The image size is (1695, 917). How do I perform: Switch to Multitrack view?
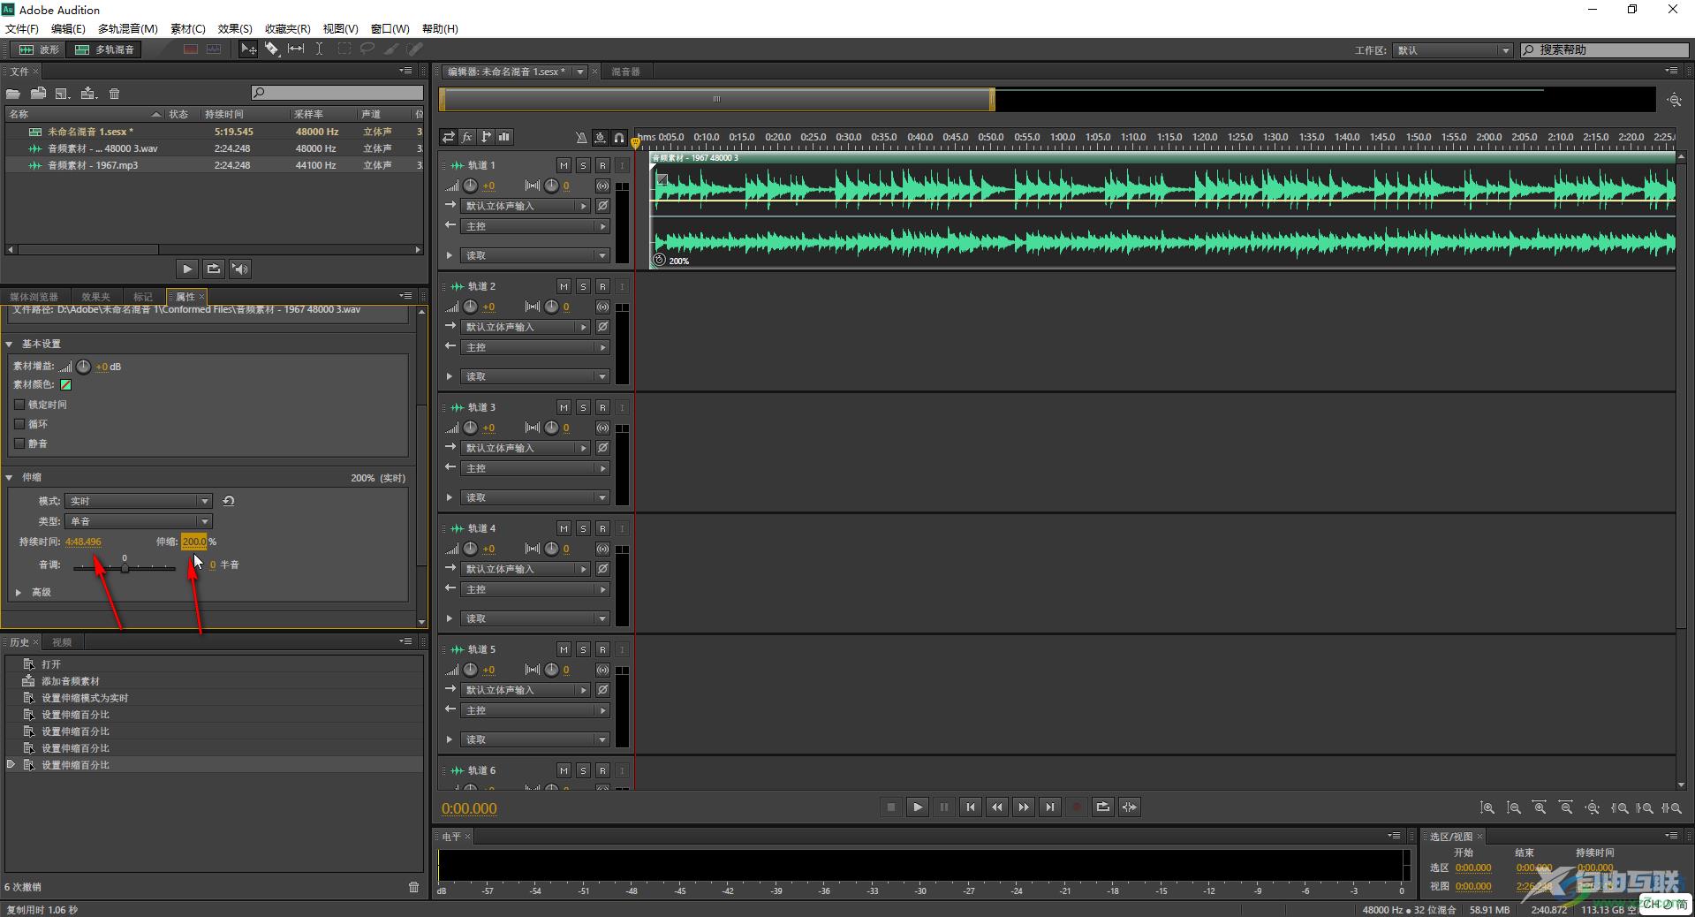105,49
